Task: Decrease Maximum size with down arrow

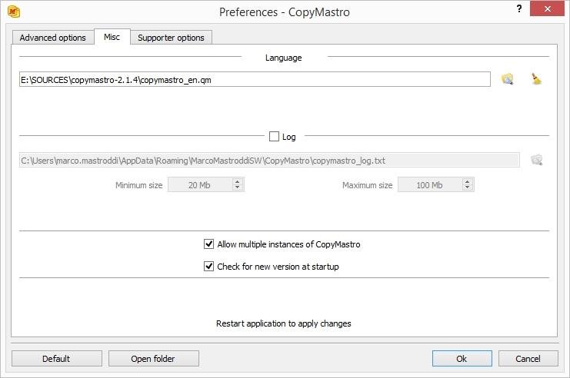Action: tap(468, 187)
